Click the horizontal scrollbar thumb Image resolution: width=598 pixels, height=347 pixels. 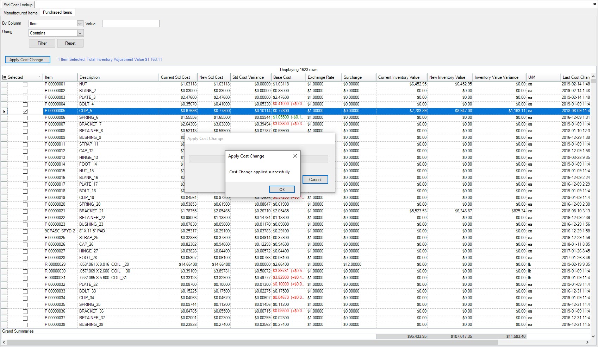(x=252, y=342)
